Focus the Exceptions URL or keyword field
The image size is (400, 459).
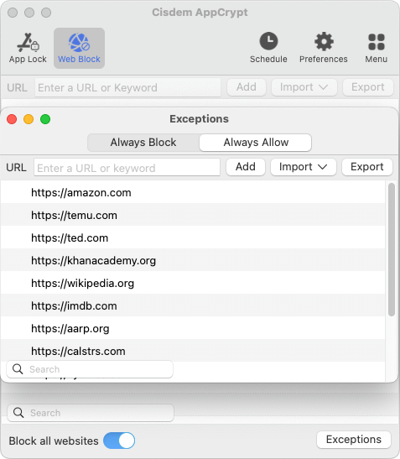pyautogui.click(x=127, y=168)
